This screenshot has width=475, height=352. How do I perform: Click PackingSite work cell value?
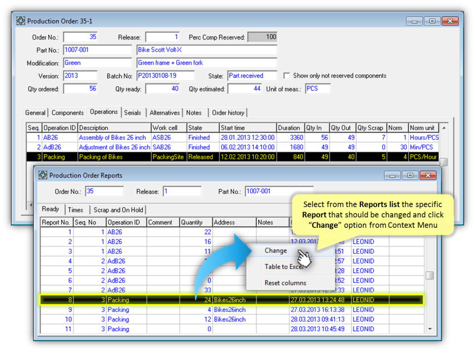pos(168,157)
